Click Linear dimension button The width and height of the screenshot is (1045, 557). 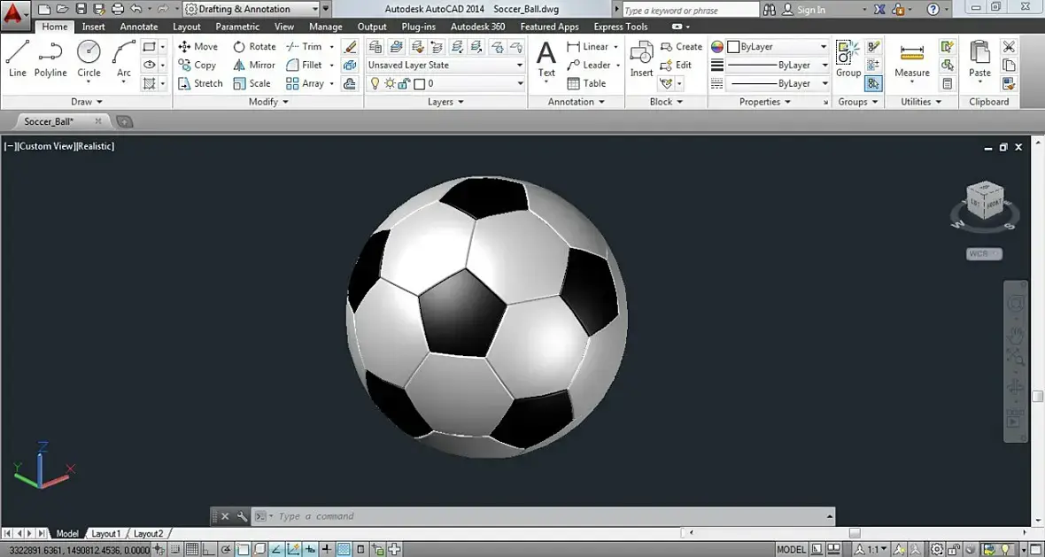coord(588,47)
